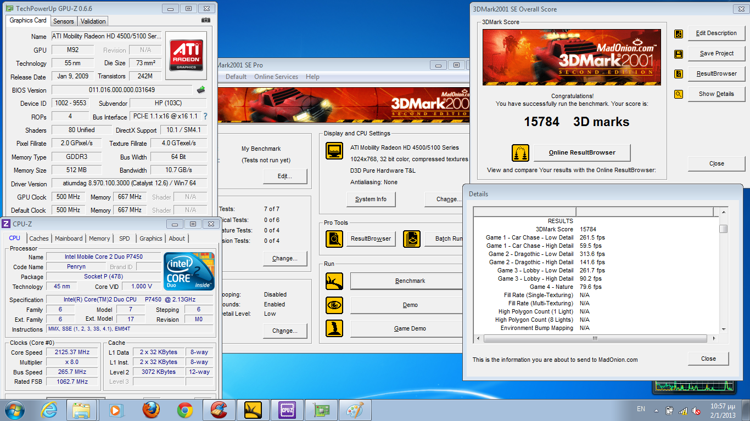The image size is (750, 421).
Task: Open the Default menu in 3DMark2001
Action: tap(236, 77)
